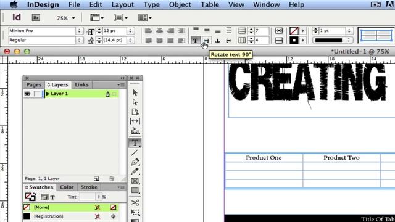Open the Object menu
Screen dimensions: 395x222
(180, 4)
